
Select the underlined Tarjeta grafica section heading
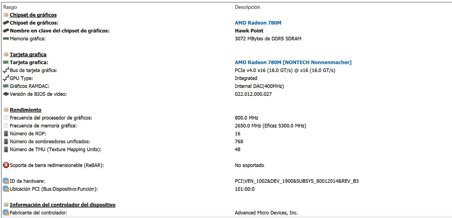(x=28, y=54)
